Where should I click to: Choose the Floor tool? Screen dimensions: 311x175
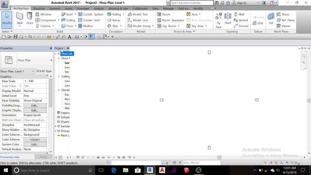(x=67, y=26)
